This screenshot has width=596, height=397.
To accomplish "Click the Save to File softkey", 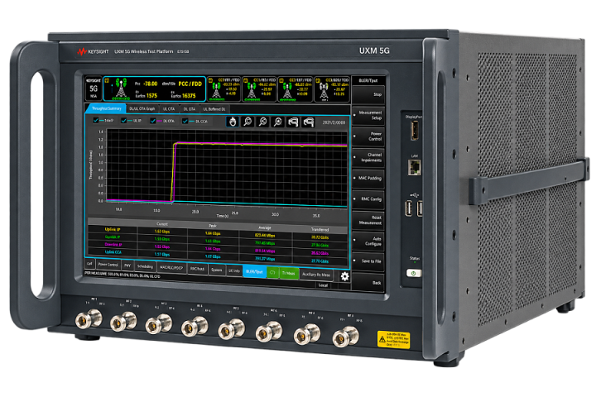I will point(368,261).
